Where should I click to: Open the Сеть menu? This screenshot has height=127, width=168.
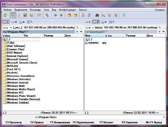tap(46, 10)
